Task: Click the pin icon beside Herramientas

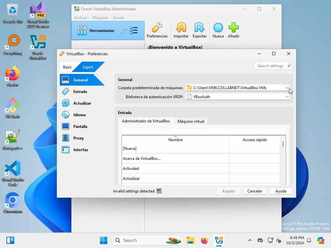Action: [123, 31]
